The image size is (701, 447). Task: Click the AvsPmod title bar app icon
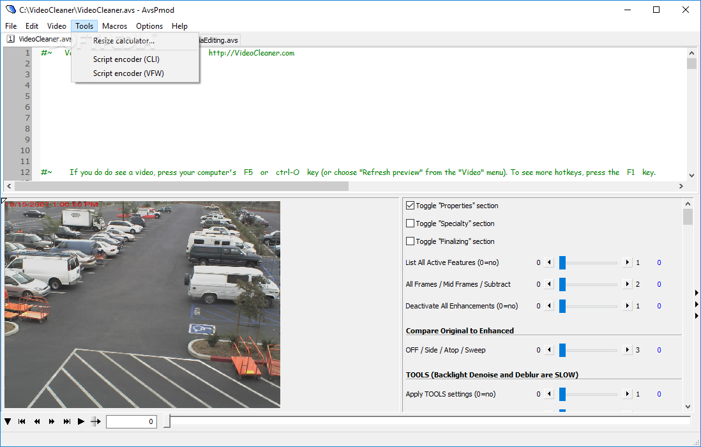11,10
